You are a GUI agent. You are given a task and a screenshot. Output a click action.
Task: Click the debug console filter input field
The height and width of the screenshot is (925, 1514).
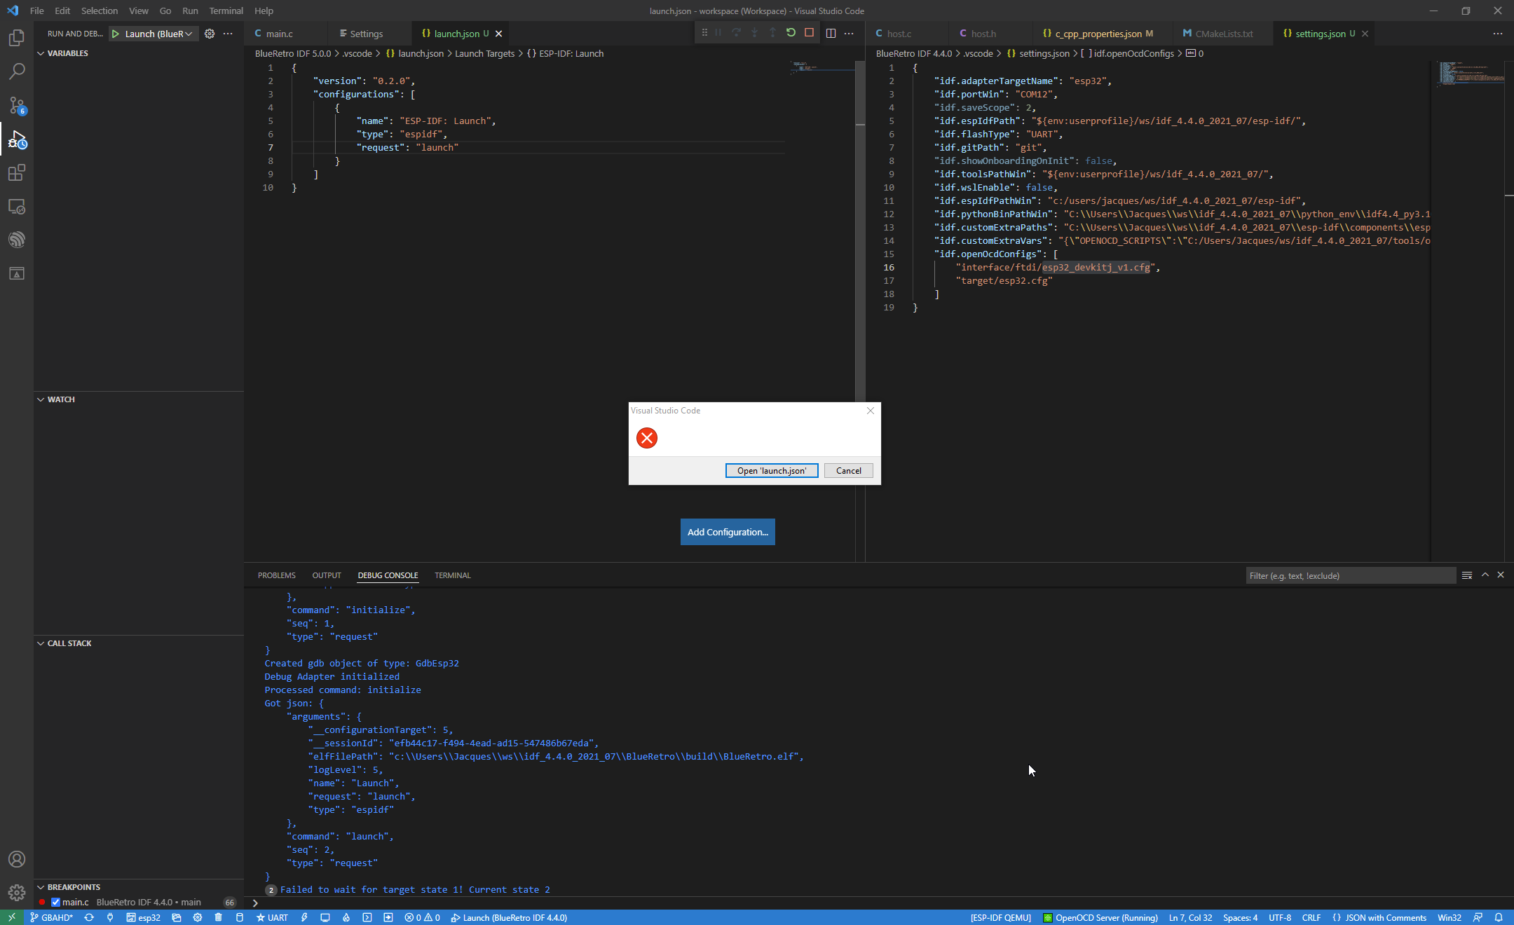tap(1351, 575)
